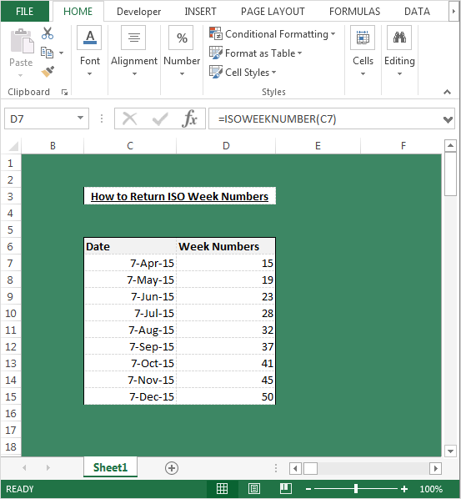Open the FORMULAS ribbon tab
Image resolution: width=461 pixels, height=499 pixels.
tap(354, 12)
